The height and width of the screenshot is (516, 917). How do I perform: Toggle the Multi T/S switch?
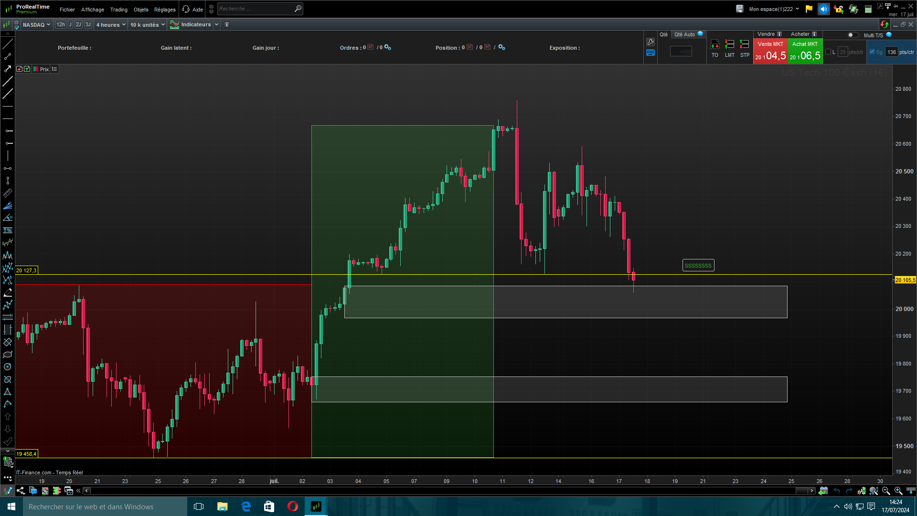point(853,35)
